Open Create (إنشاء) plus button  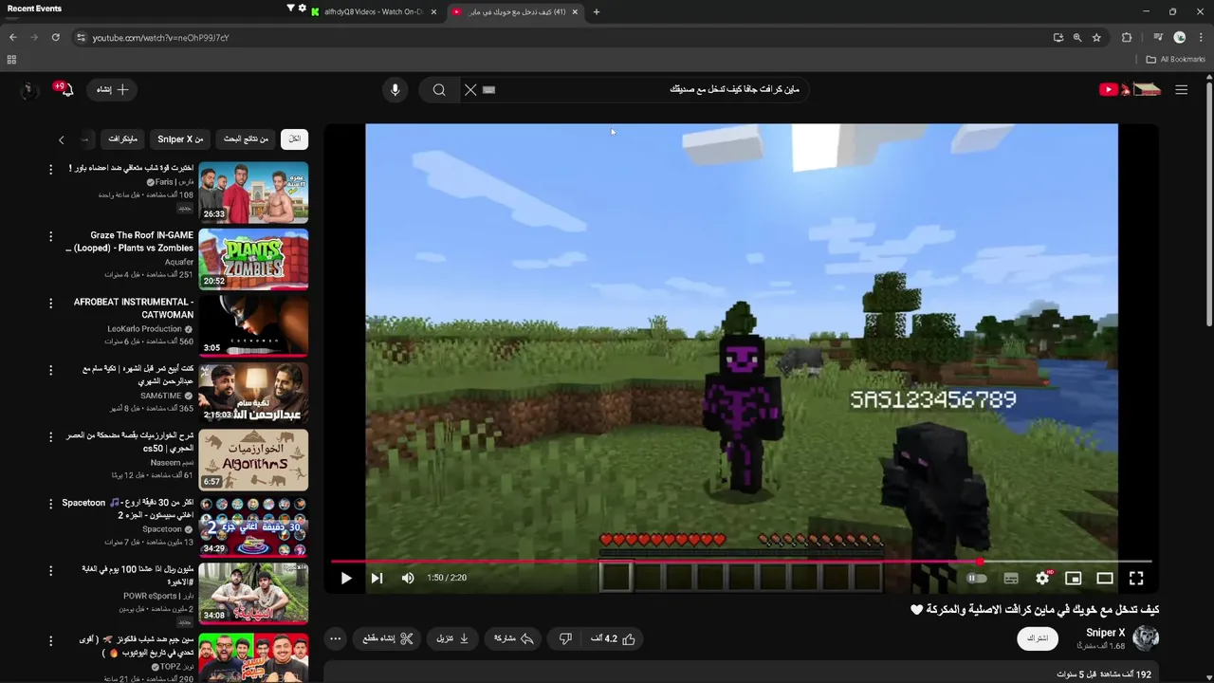[x=113, y=89]
